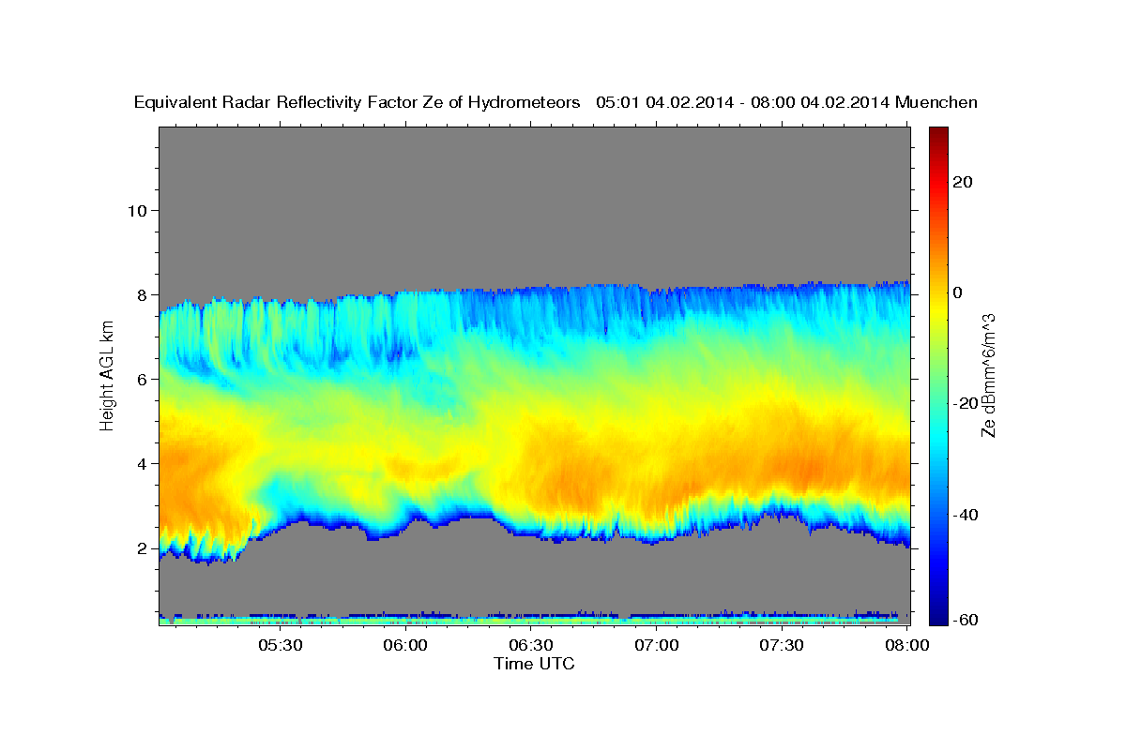Click the 'Time UTC' axis label
This screenshot has width=1126, height=750.
click(534, 664)
